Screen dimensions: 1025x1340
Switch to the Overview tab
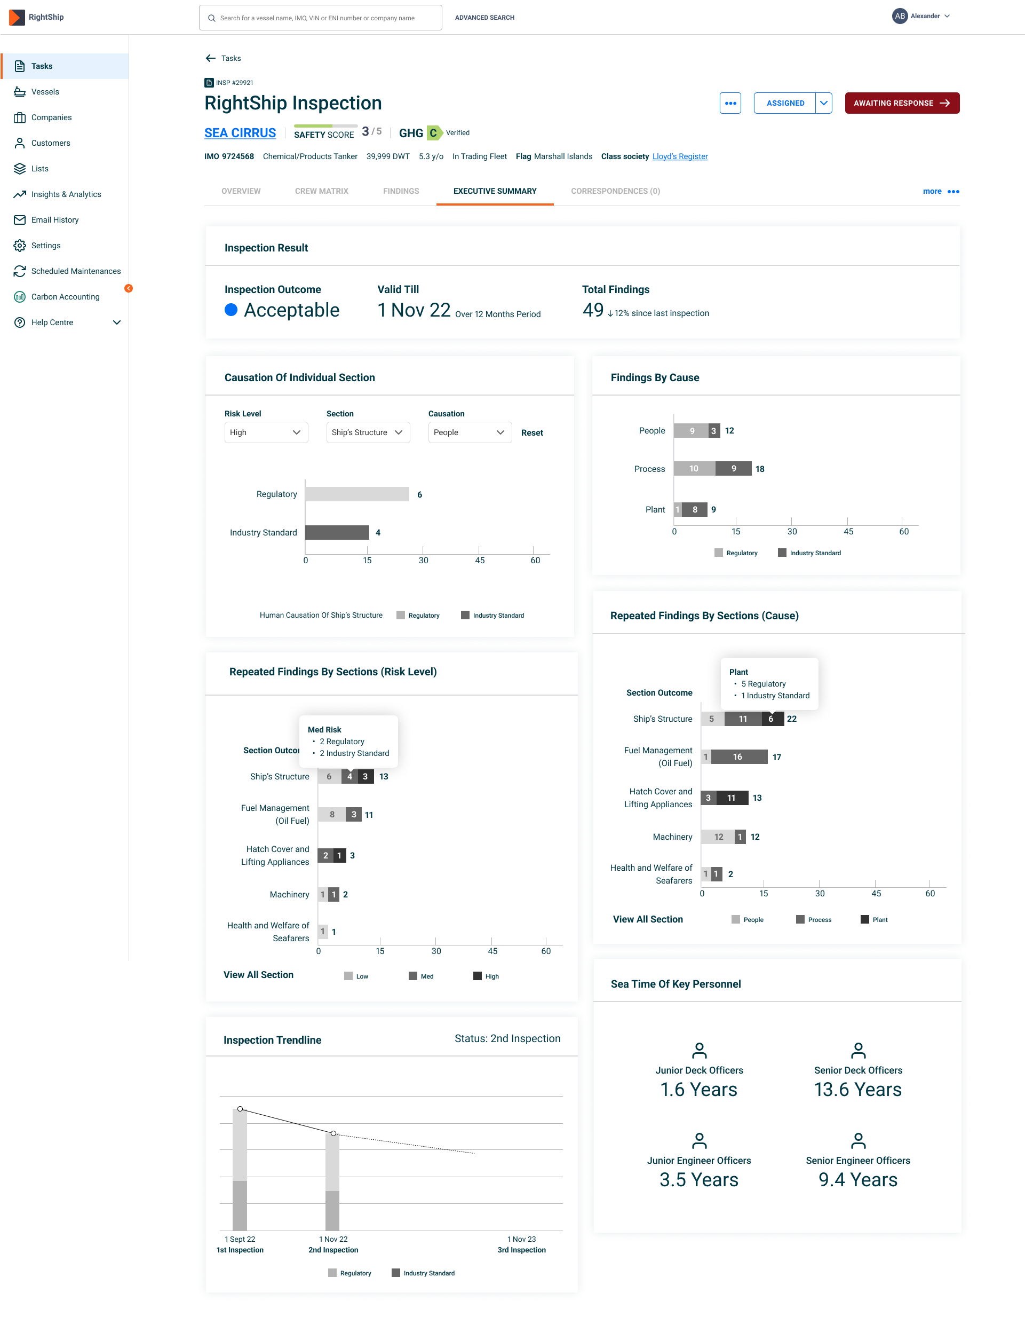tap(241, 191)
